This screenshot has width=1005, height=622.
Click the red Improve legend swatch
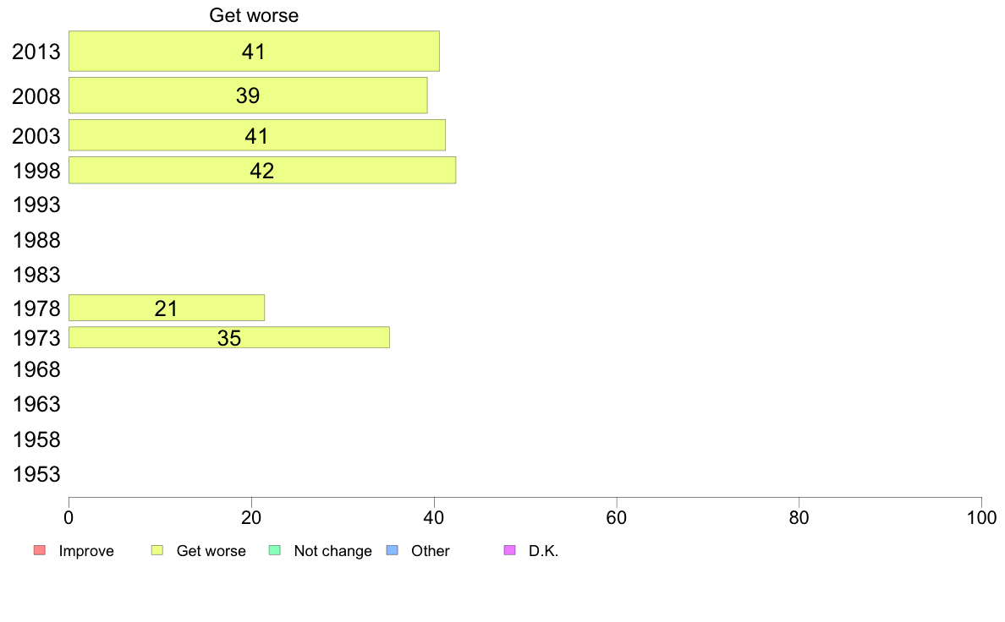coord(39,550)
